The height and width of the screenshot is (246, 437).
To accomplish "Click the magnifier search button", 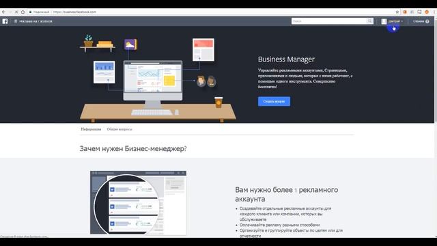I will pos(370,21).
